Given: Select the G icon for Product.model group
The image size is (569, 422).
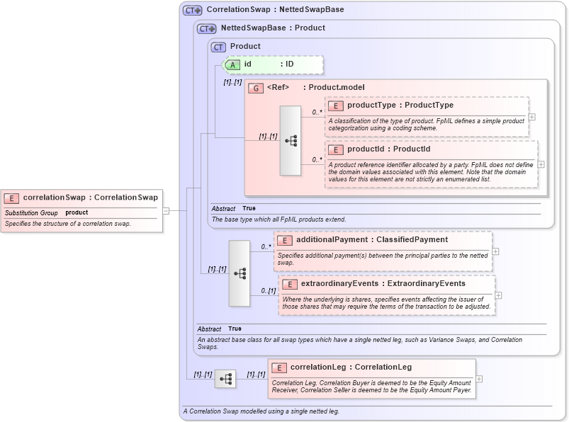Looking at the screenshot, I should pos(257,88).
